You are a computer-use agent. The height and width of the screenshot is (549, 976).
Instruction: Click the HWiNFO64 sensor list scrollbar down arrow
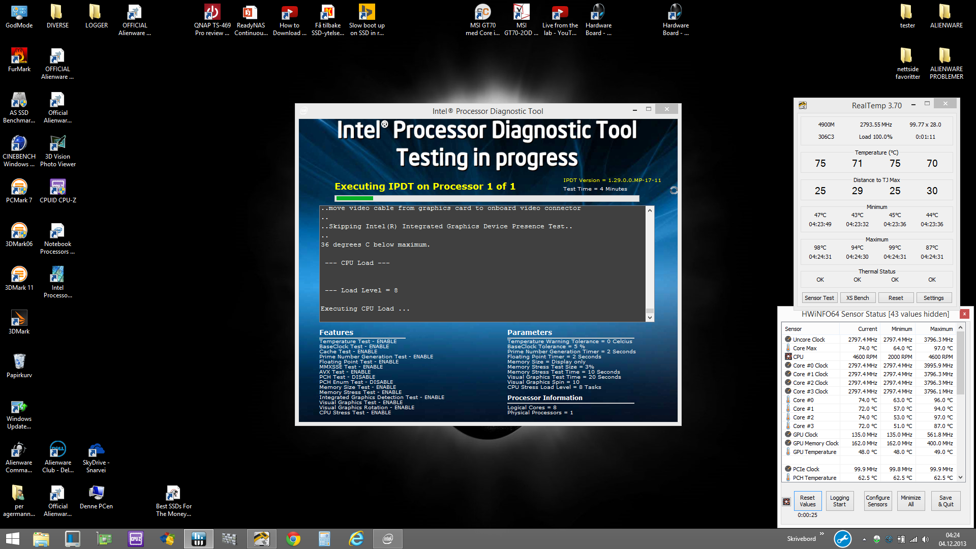pyautogui.click(x=960, y=477)
